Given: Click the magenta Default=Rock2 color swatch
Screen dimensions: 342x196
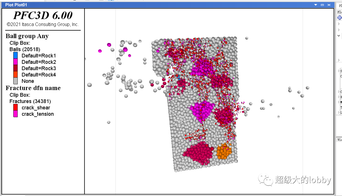Looking at the screenshot, I should (x=16, y=62).
